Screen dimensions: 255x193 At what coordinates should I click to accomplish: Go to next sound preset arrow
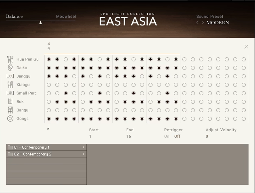[203, 23]
